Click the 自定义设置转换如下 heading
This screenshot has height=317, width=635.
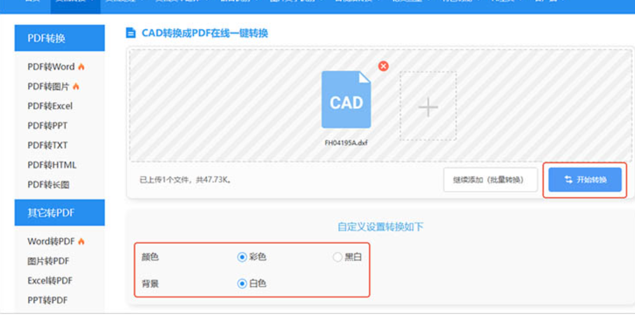click(381, 226)
